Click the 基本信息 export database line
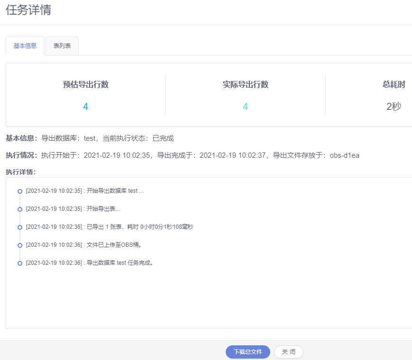 click(x=90, y=138)
